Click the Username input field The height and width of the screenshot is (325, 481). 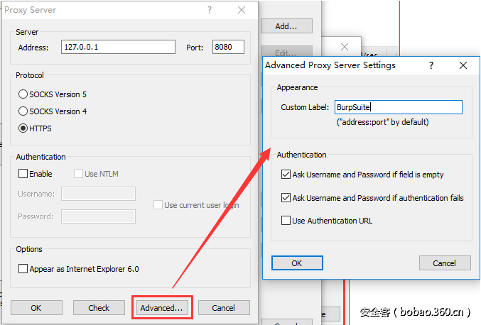tap(98, 194)
